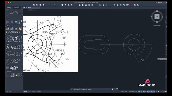
Task: Open settings gear in status bar
Action: pos(166,91)
